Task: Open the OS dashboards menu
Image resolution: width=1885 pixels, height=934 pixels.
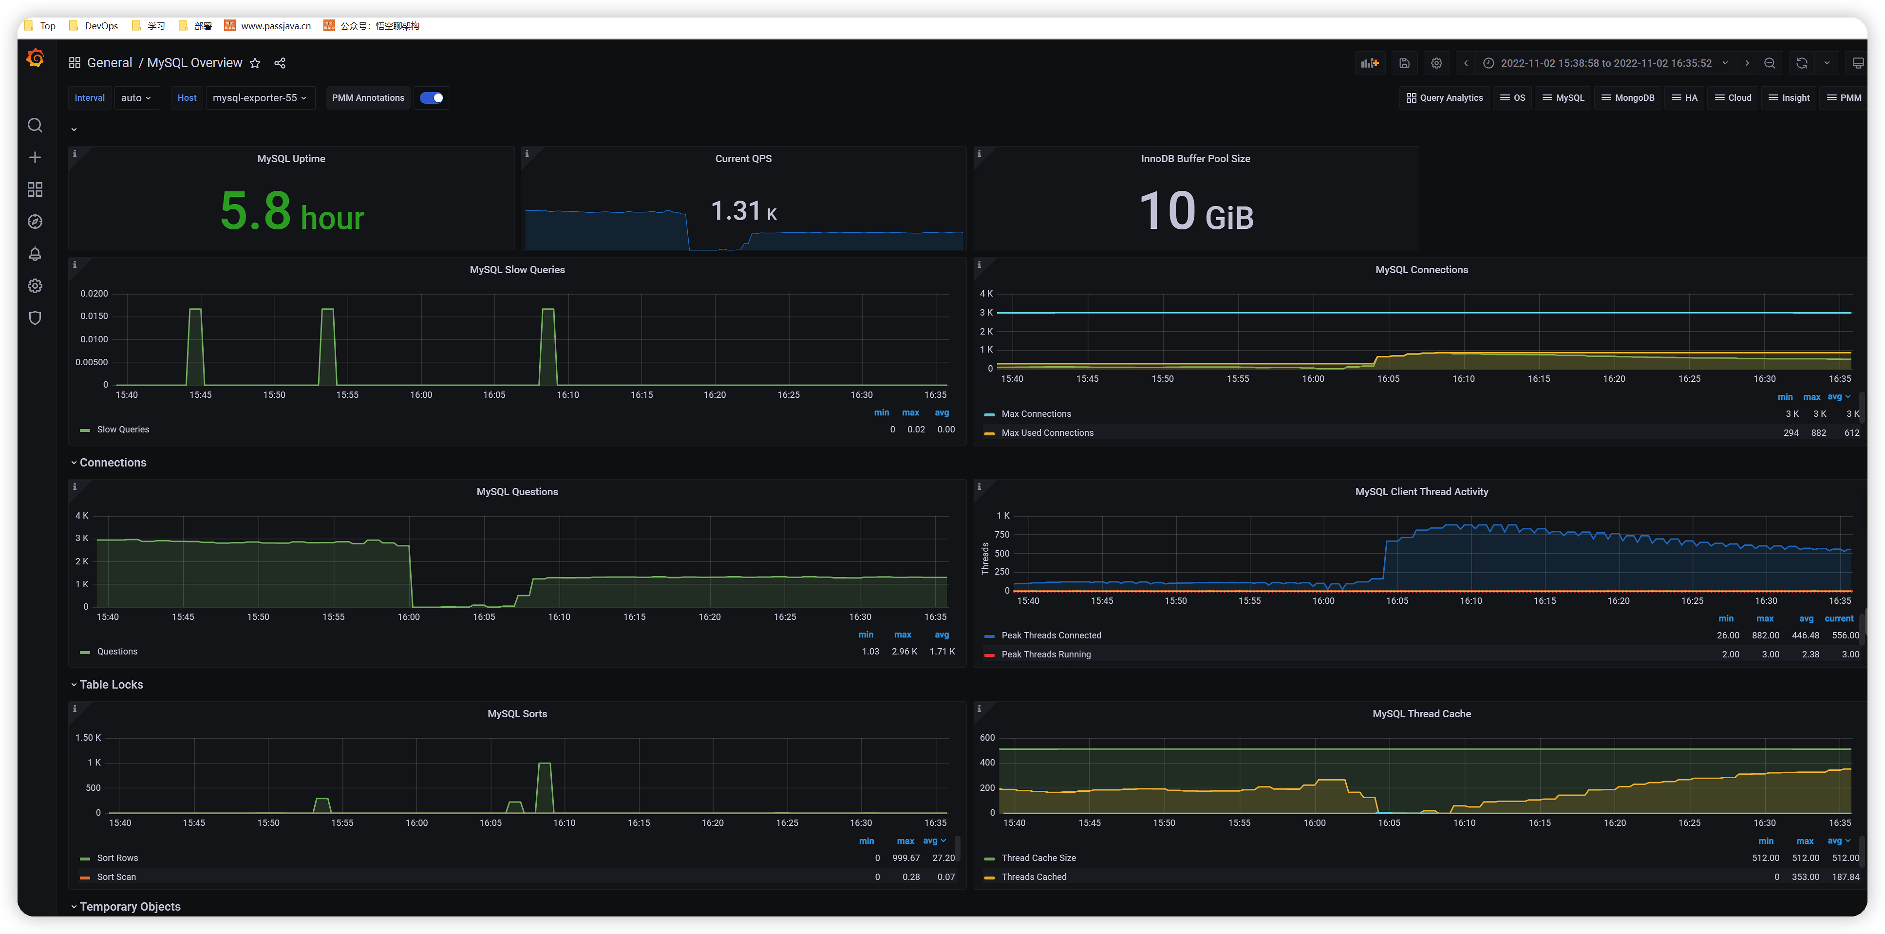Action: pyautogui.click(x=1512, y=98)
